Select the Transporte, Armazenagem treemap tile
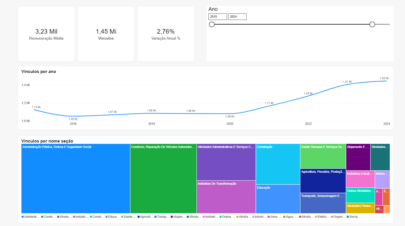Screen dimensions: 405x226 (323, 203)
